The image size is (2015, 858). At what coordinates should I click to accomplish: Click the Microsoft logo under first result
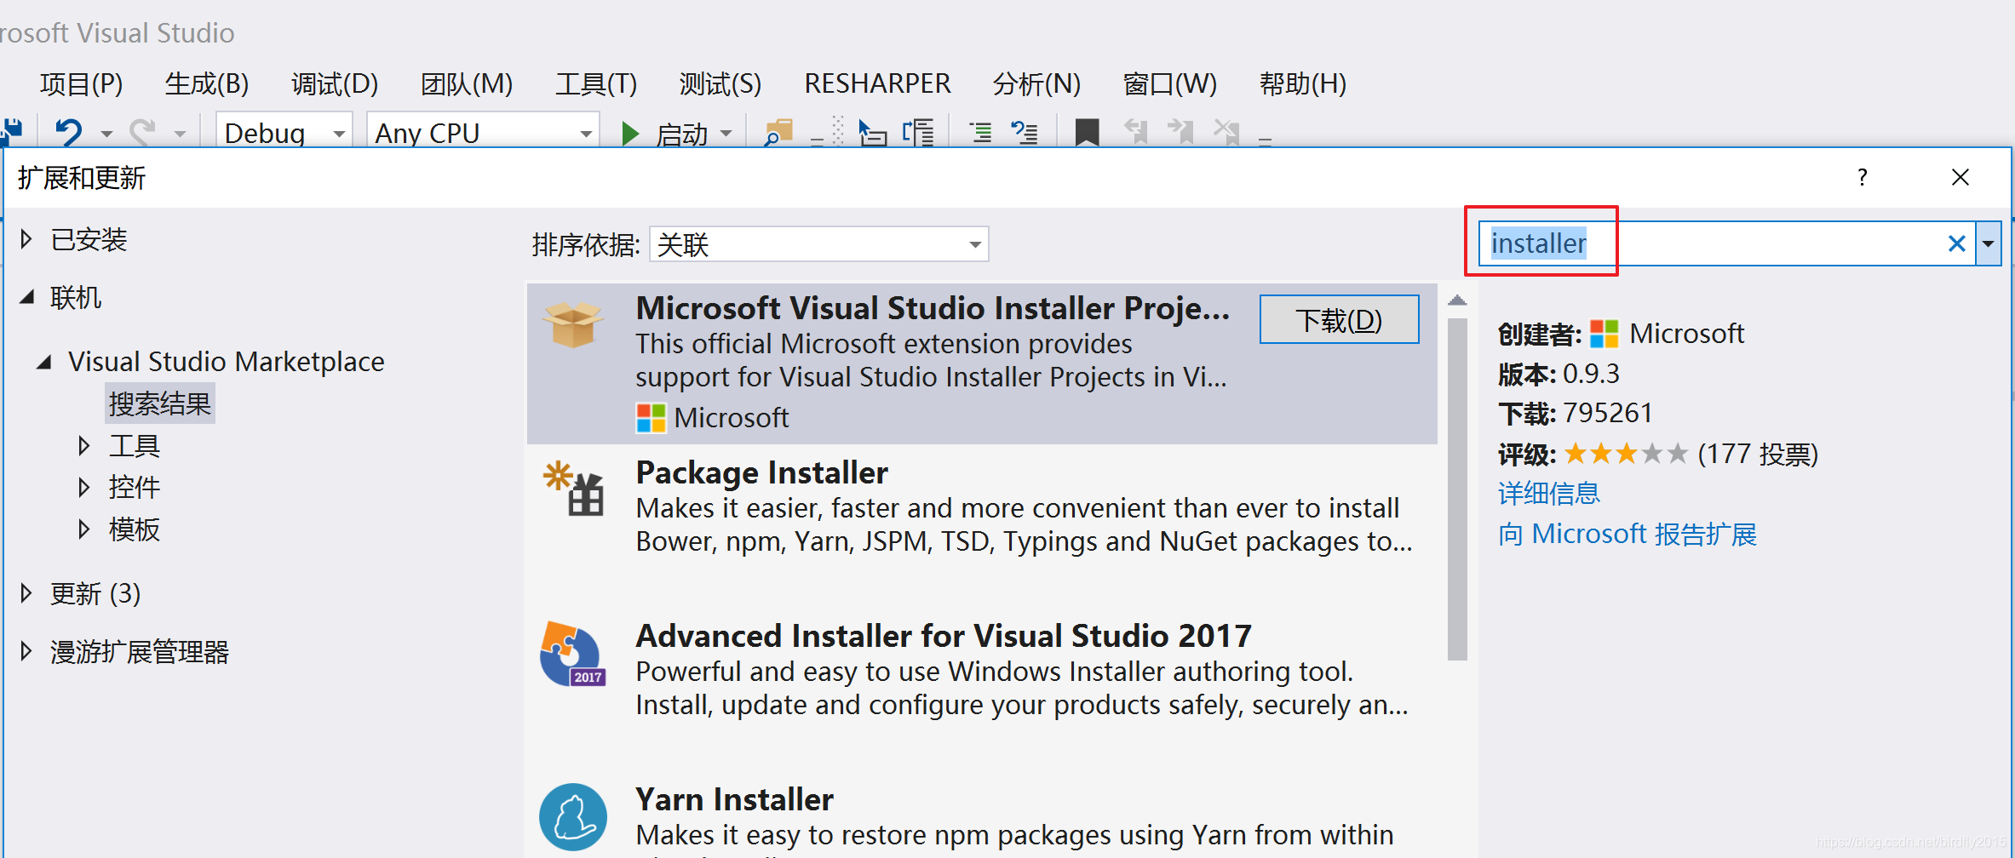tap(652, 418)
